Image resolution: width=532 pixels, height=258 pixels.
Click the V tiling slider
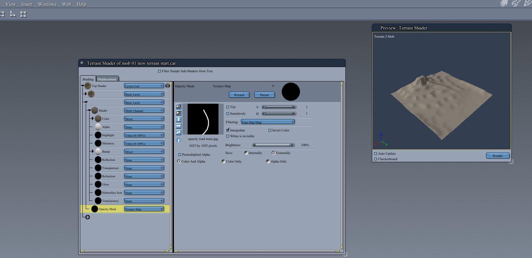tap(279, 107)
